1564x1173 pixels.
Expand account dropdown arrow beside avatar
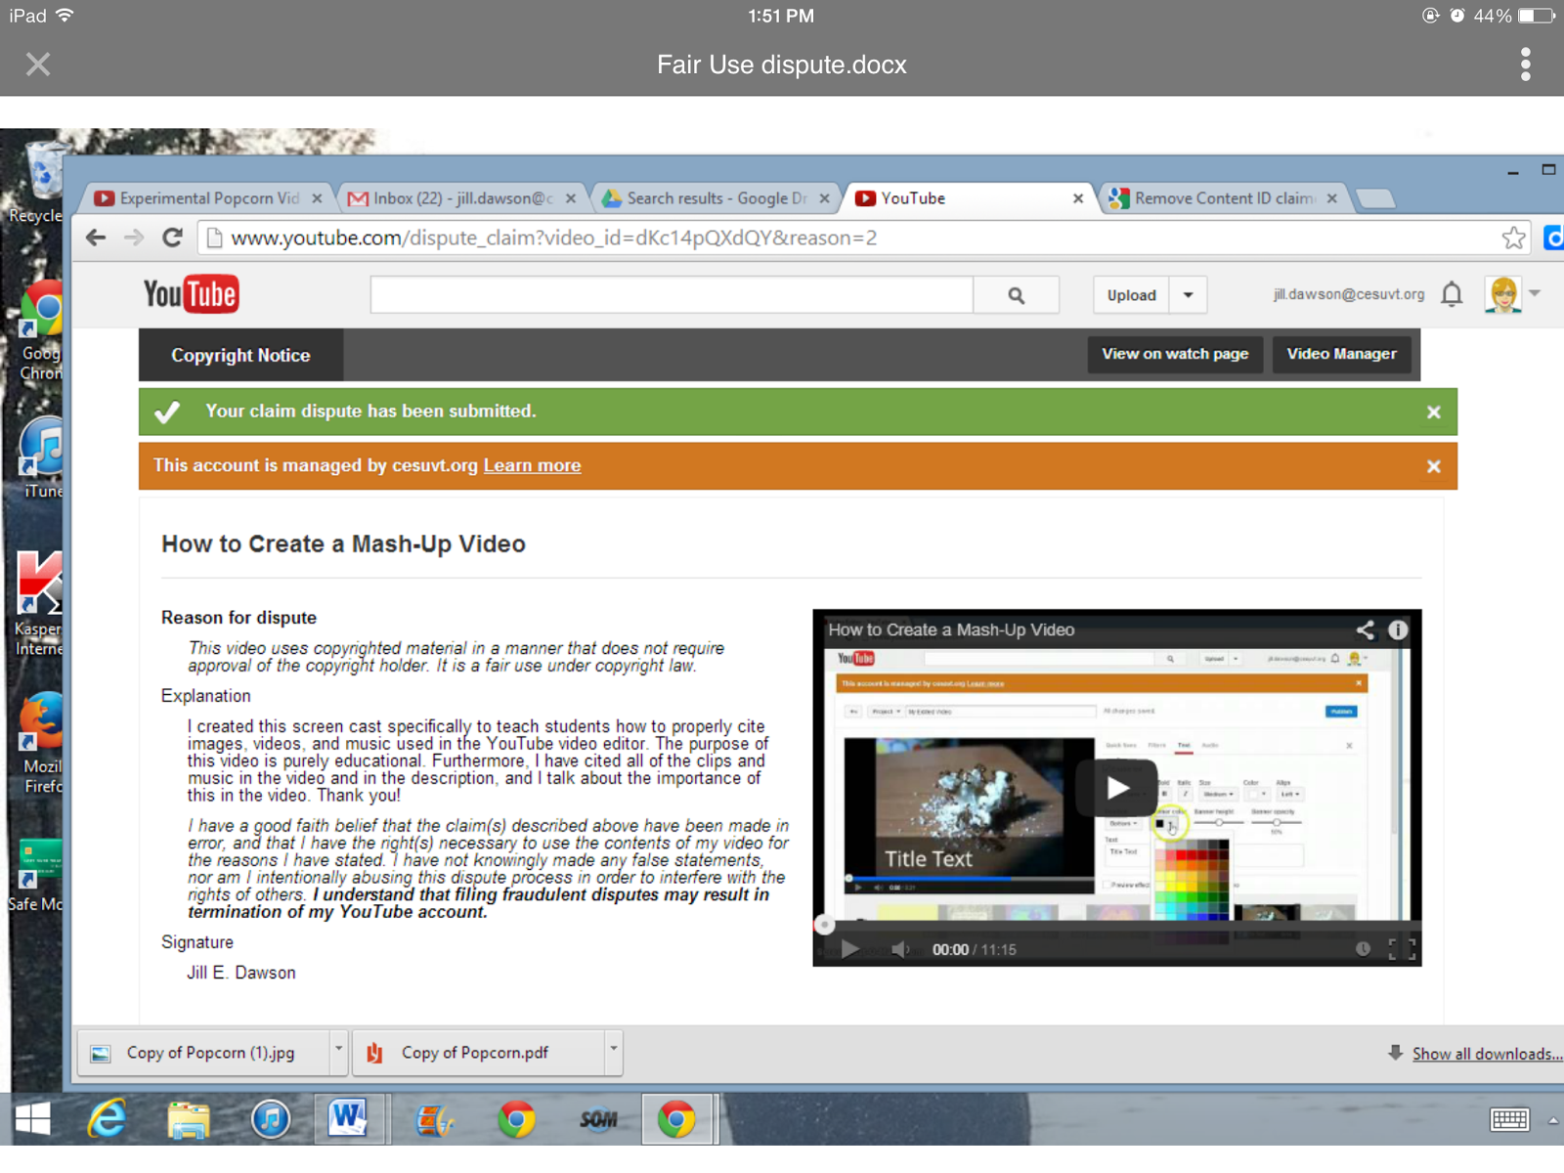click(1535, 293)
